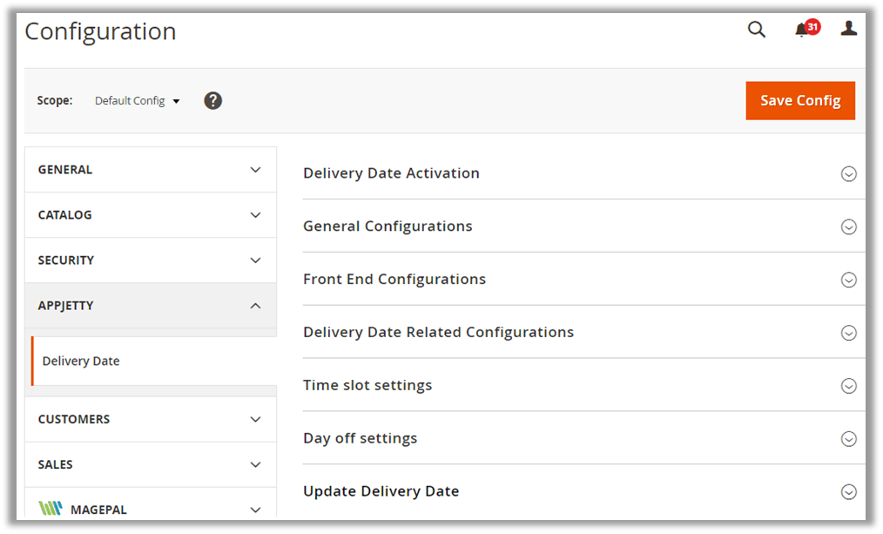
Task: Expand General Configurations circle arrow icon
Action: pos(848,226)
